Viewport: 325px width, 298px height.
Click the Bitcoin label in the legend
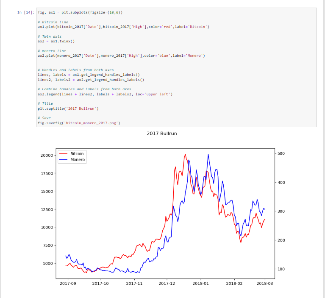[77, 153]
